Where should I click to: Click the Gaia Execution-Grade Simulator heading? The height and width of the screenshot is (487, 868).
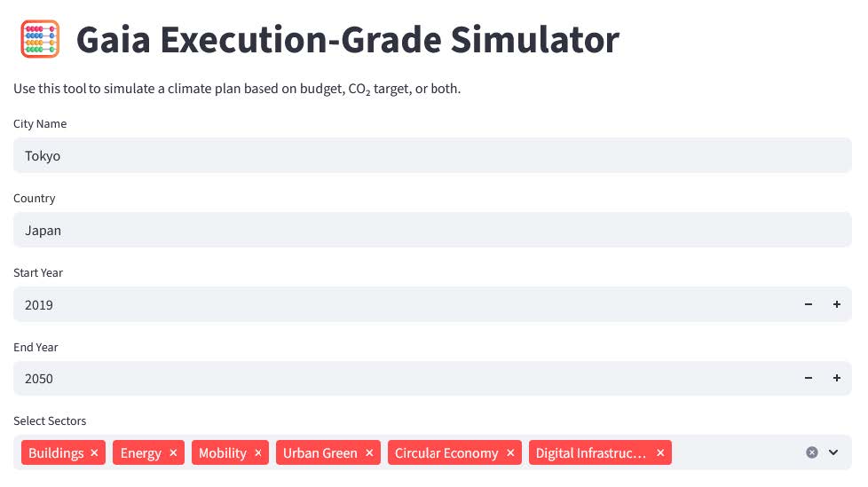[x=347, y=40]
